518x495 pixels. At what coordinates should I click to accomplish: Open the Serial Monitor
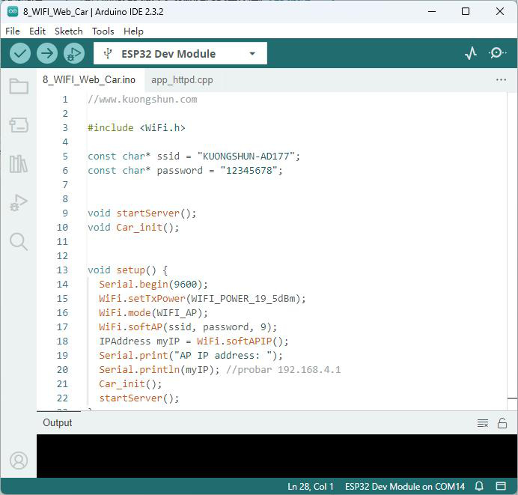click(497, 53)
